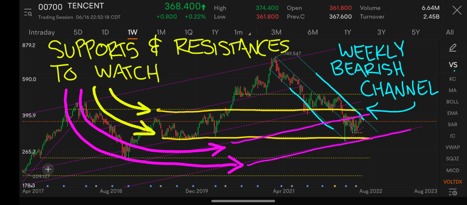Toggle the KC indicator

[x=453, y=79]
